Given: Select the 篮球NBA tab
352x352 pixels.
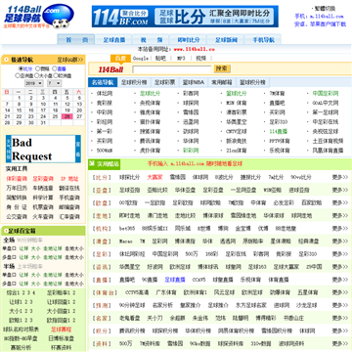Looking at the screenshot, I should pyautogui.click(x=194, y=82).
